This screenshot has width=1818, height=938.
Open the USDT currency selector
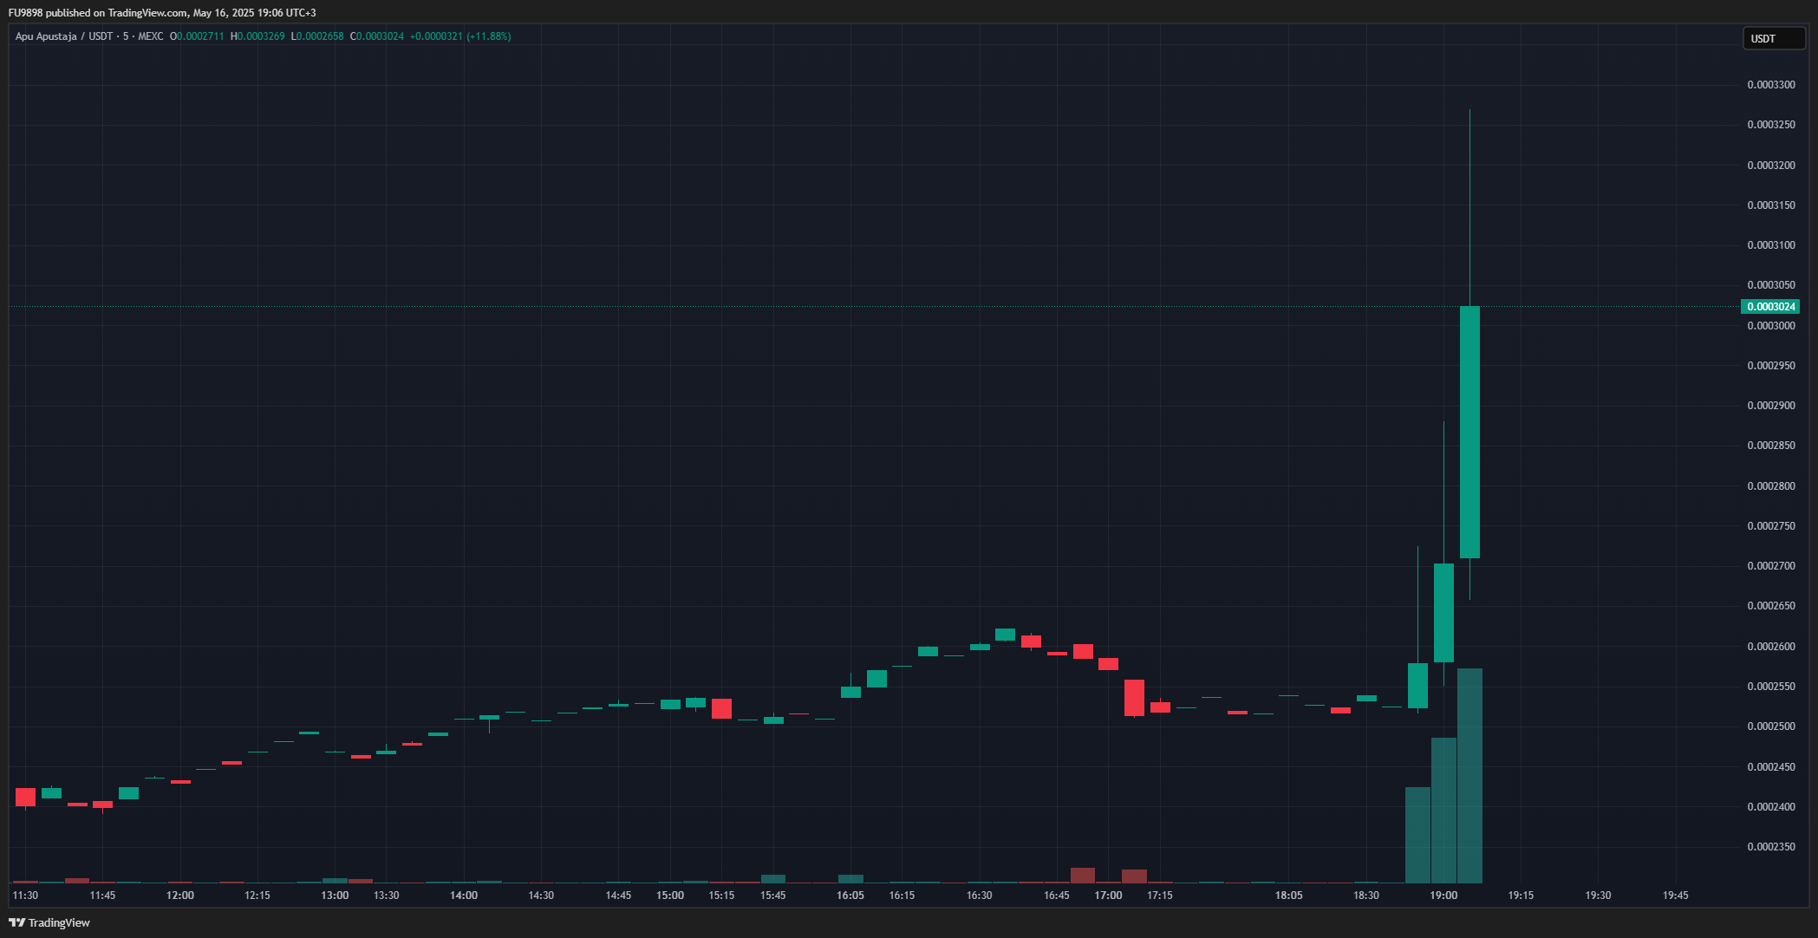(1773, 38)
